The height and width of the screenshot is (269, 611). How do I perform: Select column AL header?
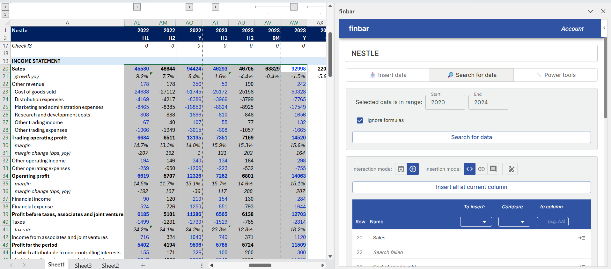click(x=137, y=23)
